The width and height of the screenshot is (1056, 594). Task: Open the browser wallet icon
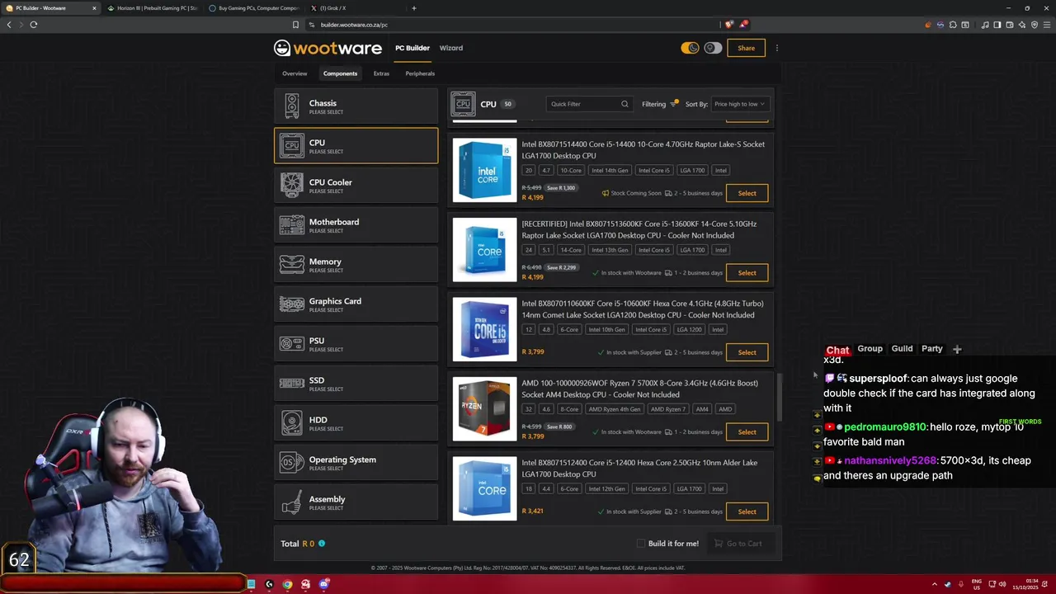[1010, 25]
